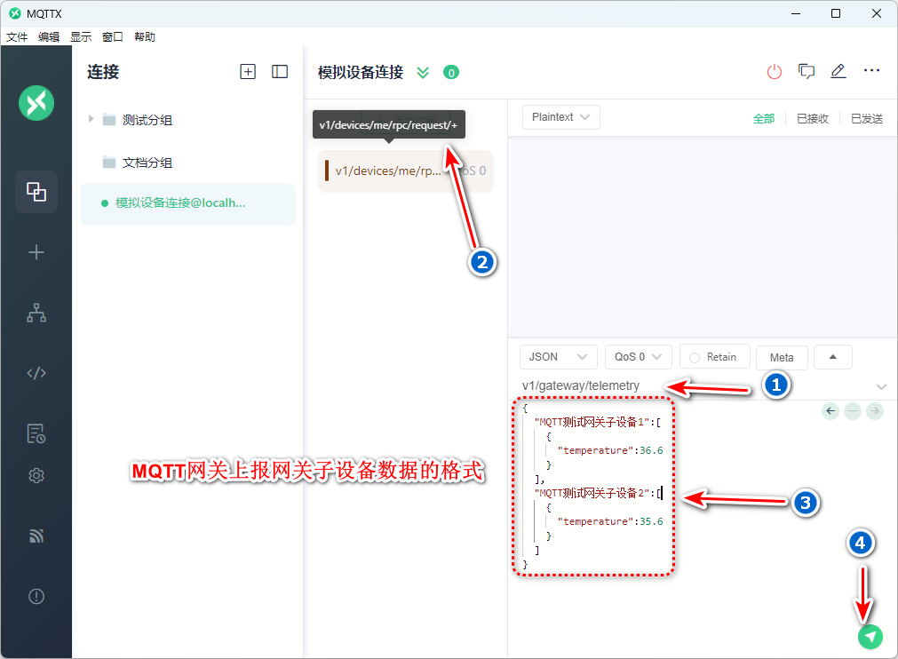Collapse connection details double-chevron
Image resolution: width=898 pixels, height=659 pixels.
pyautogui.click(x=423, y=73)
